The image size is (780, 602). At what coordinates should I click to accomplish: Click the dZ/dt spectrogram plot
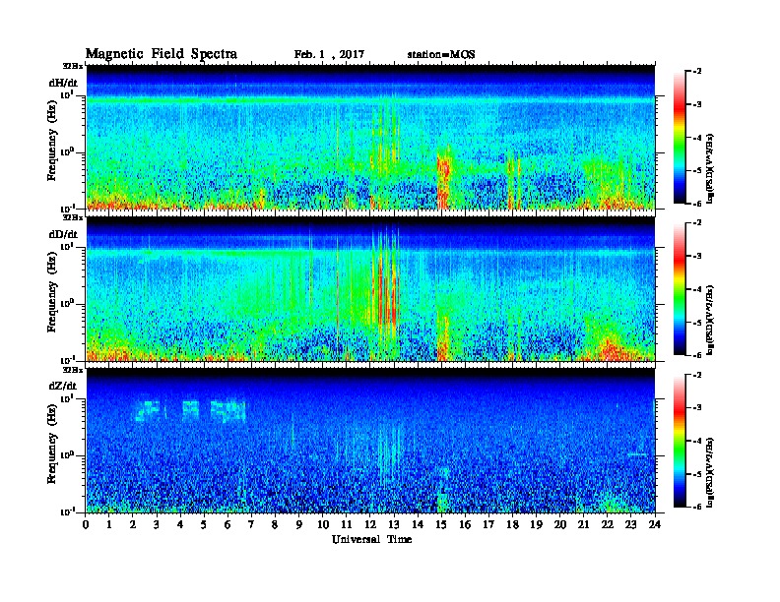coord(370,440)
